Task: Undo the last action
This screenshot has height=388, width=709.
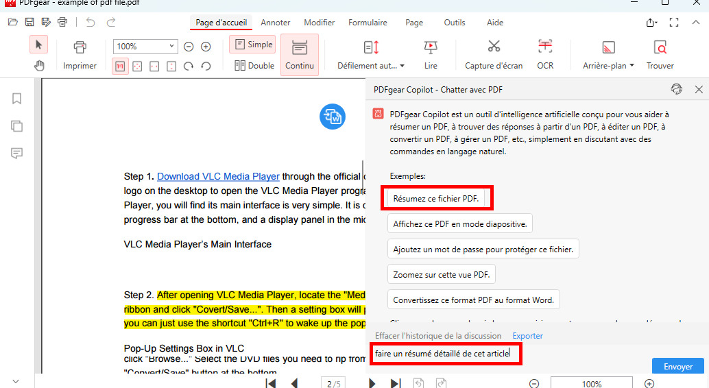Action: point(91,22)
